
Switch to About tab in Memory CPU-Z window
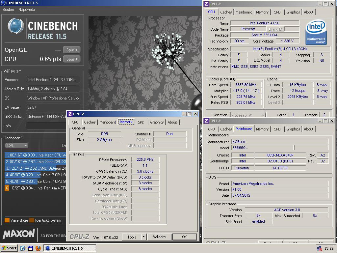tap(172, 122)
